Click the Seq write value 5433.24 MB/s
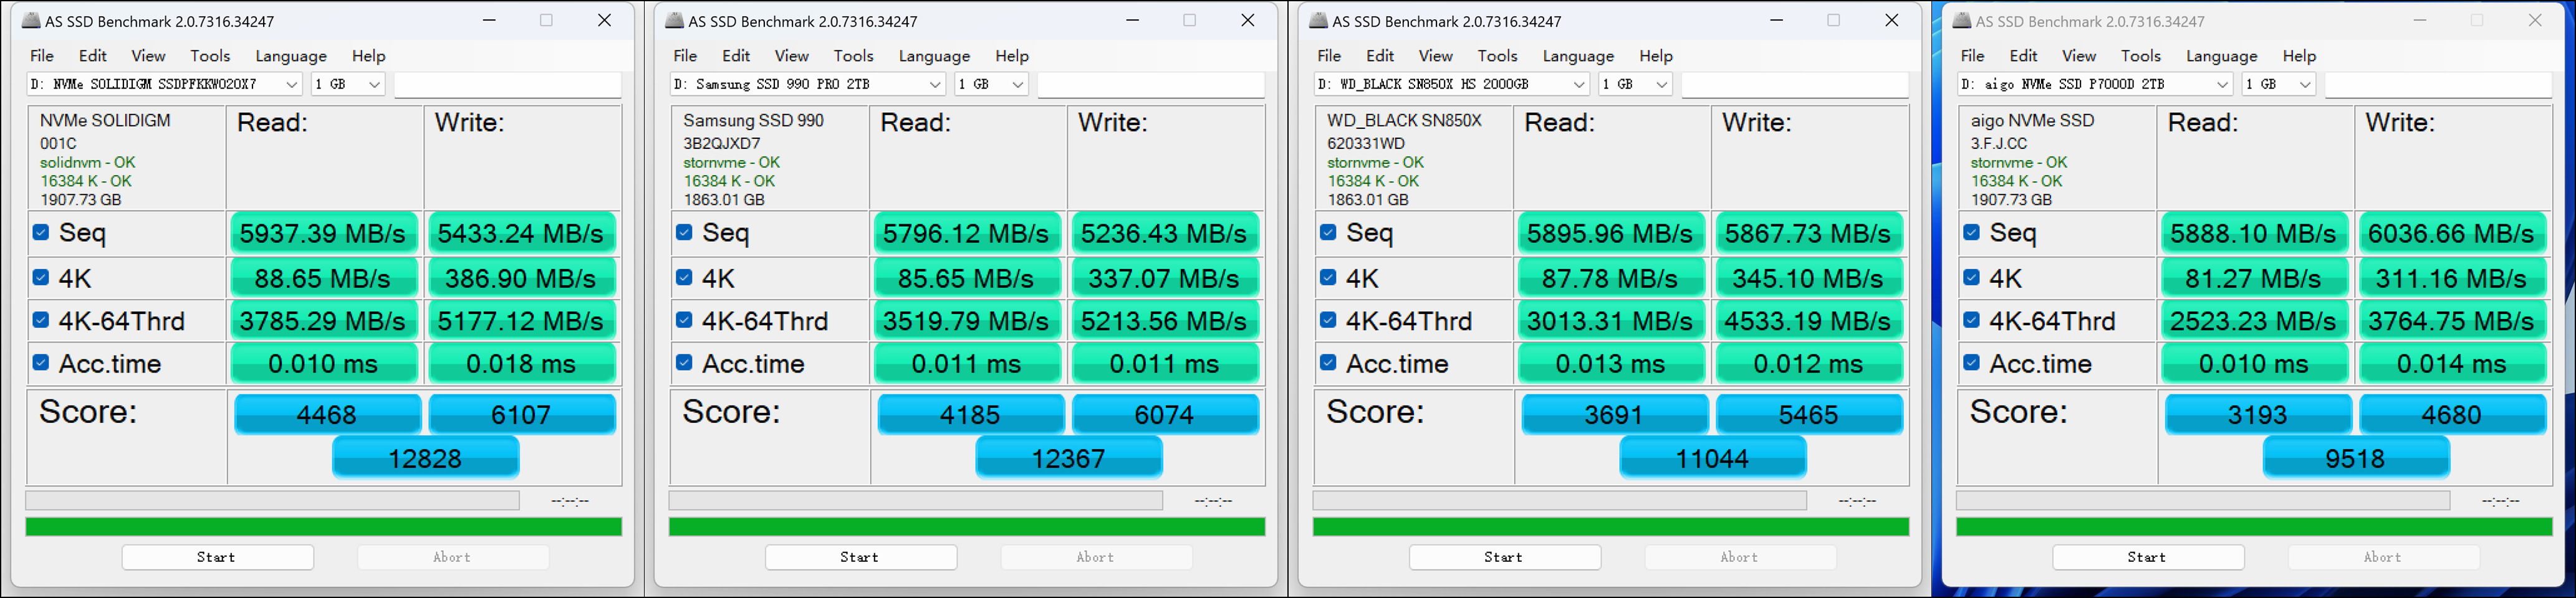 (521, 233)
